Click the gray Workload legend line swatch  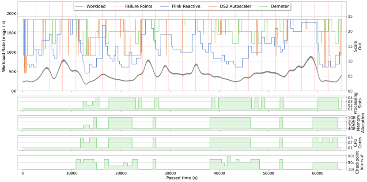(79, 7)
